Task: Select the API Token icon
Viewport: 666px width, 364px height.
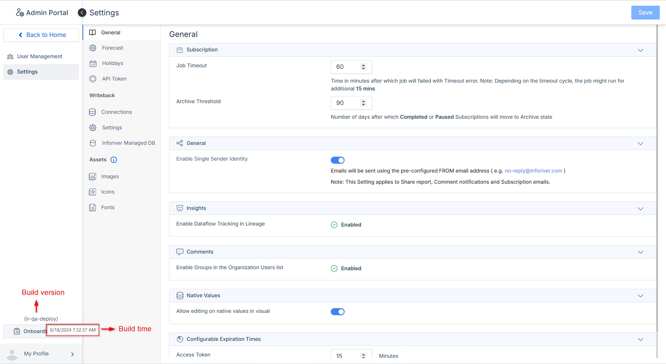Action: tap(93, 79)
